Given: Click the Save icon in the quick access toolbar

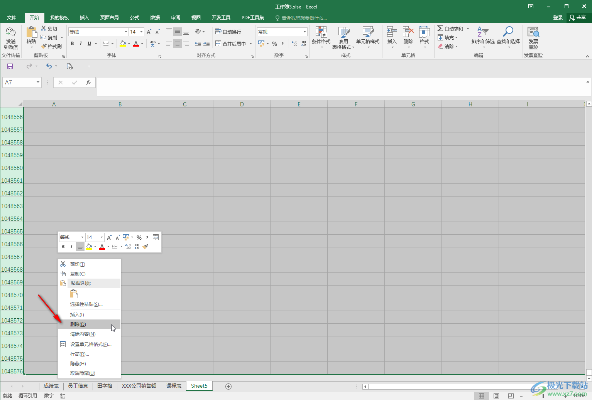Looking at the screenshot, I should 10,66.
